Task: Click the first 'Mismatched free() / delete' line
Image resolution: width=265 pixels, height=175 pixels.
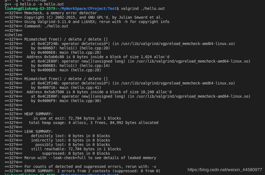Action: (x=56, y=39)
